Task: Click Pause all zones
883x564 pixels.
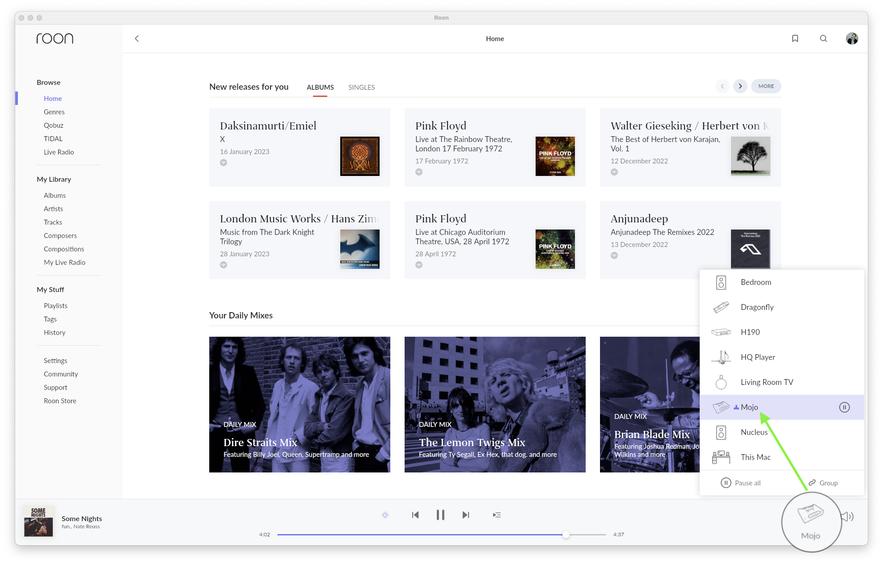Action: pyautogui.click(x=740, y=483)
